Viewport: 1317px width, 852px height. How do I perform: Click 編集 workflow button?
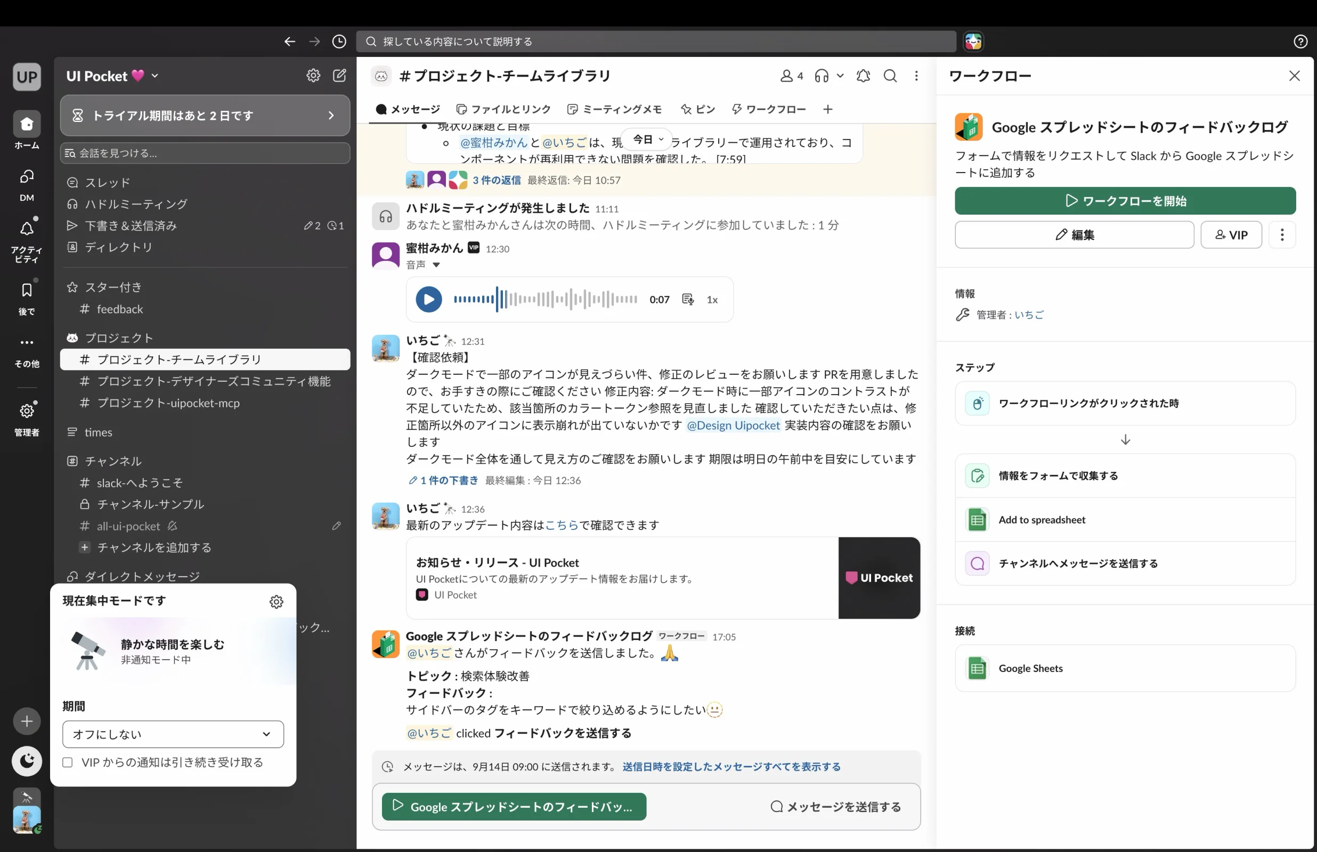pos(1074,235)
